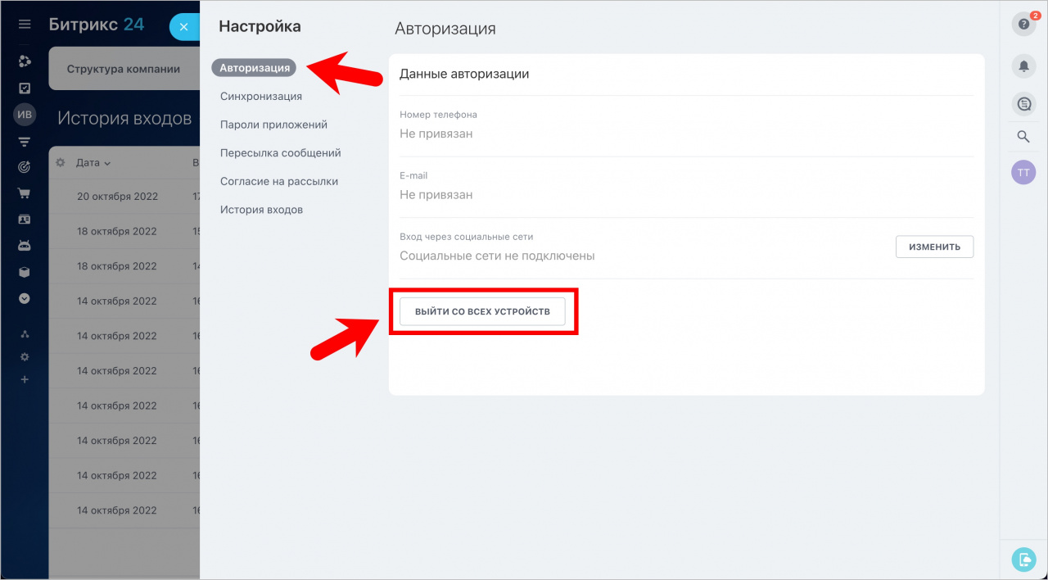Sort by the Дата column dropdown arrow
1048x580 pixels.
tap(107, 164)
